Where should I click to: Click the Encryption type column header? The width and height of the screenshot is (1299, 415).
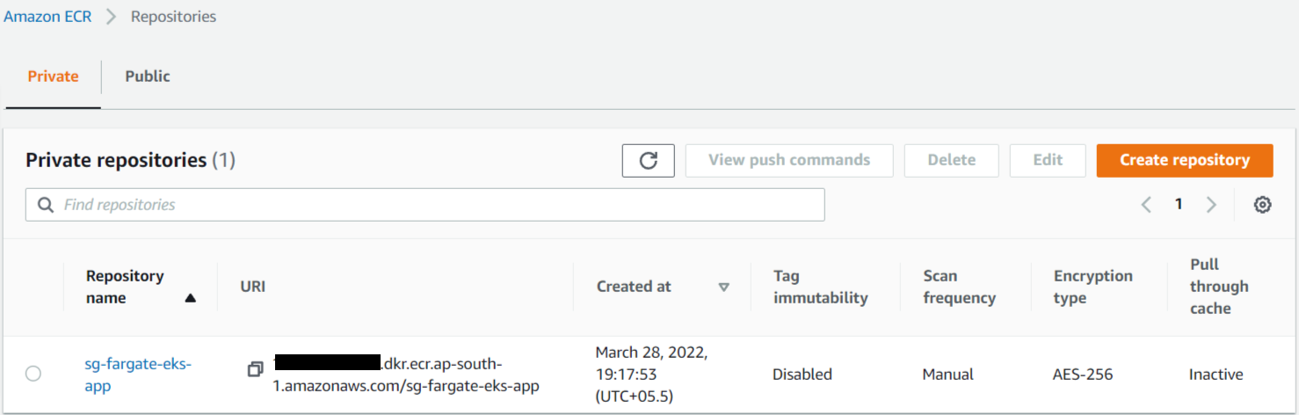(x=1093, y=287)
